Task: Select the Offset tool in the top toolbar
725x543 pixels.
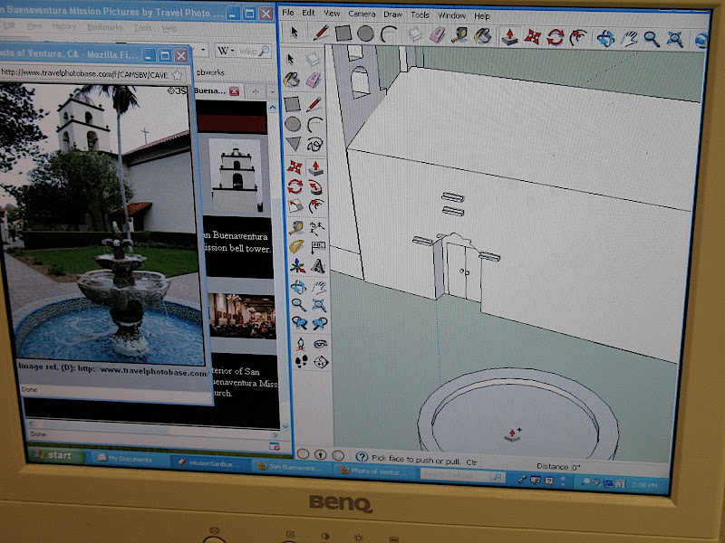Action: tap(578, 38)
